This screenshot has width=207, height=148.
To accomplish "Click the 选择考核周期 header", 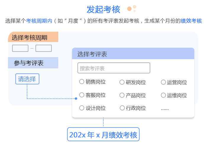I will click(x=33, y=38).
